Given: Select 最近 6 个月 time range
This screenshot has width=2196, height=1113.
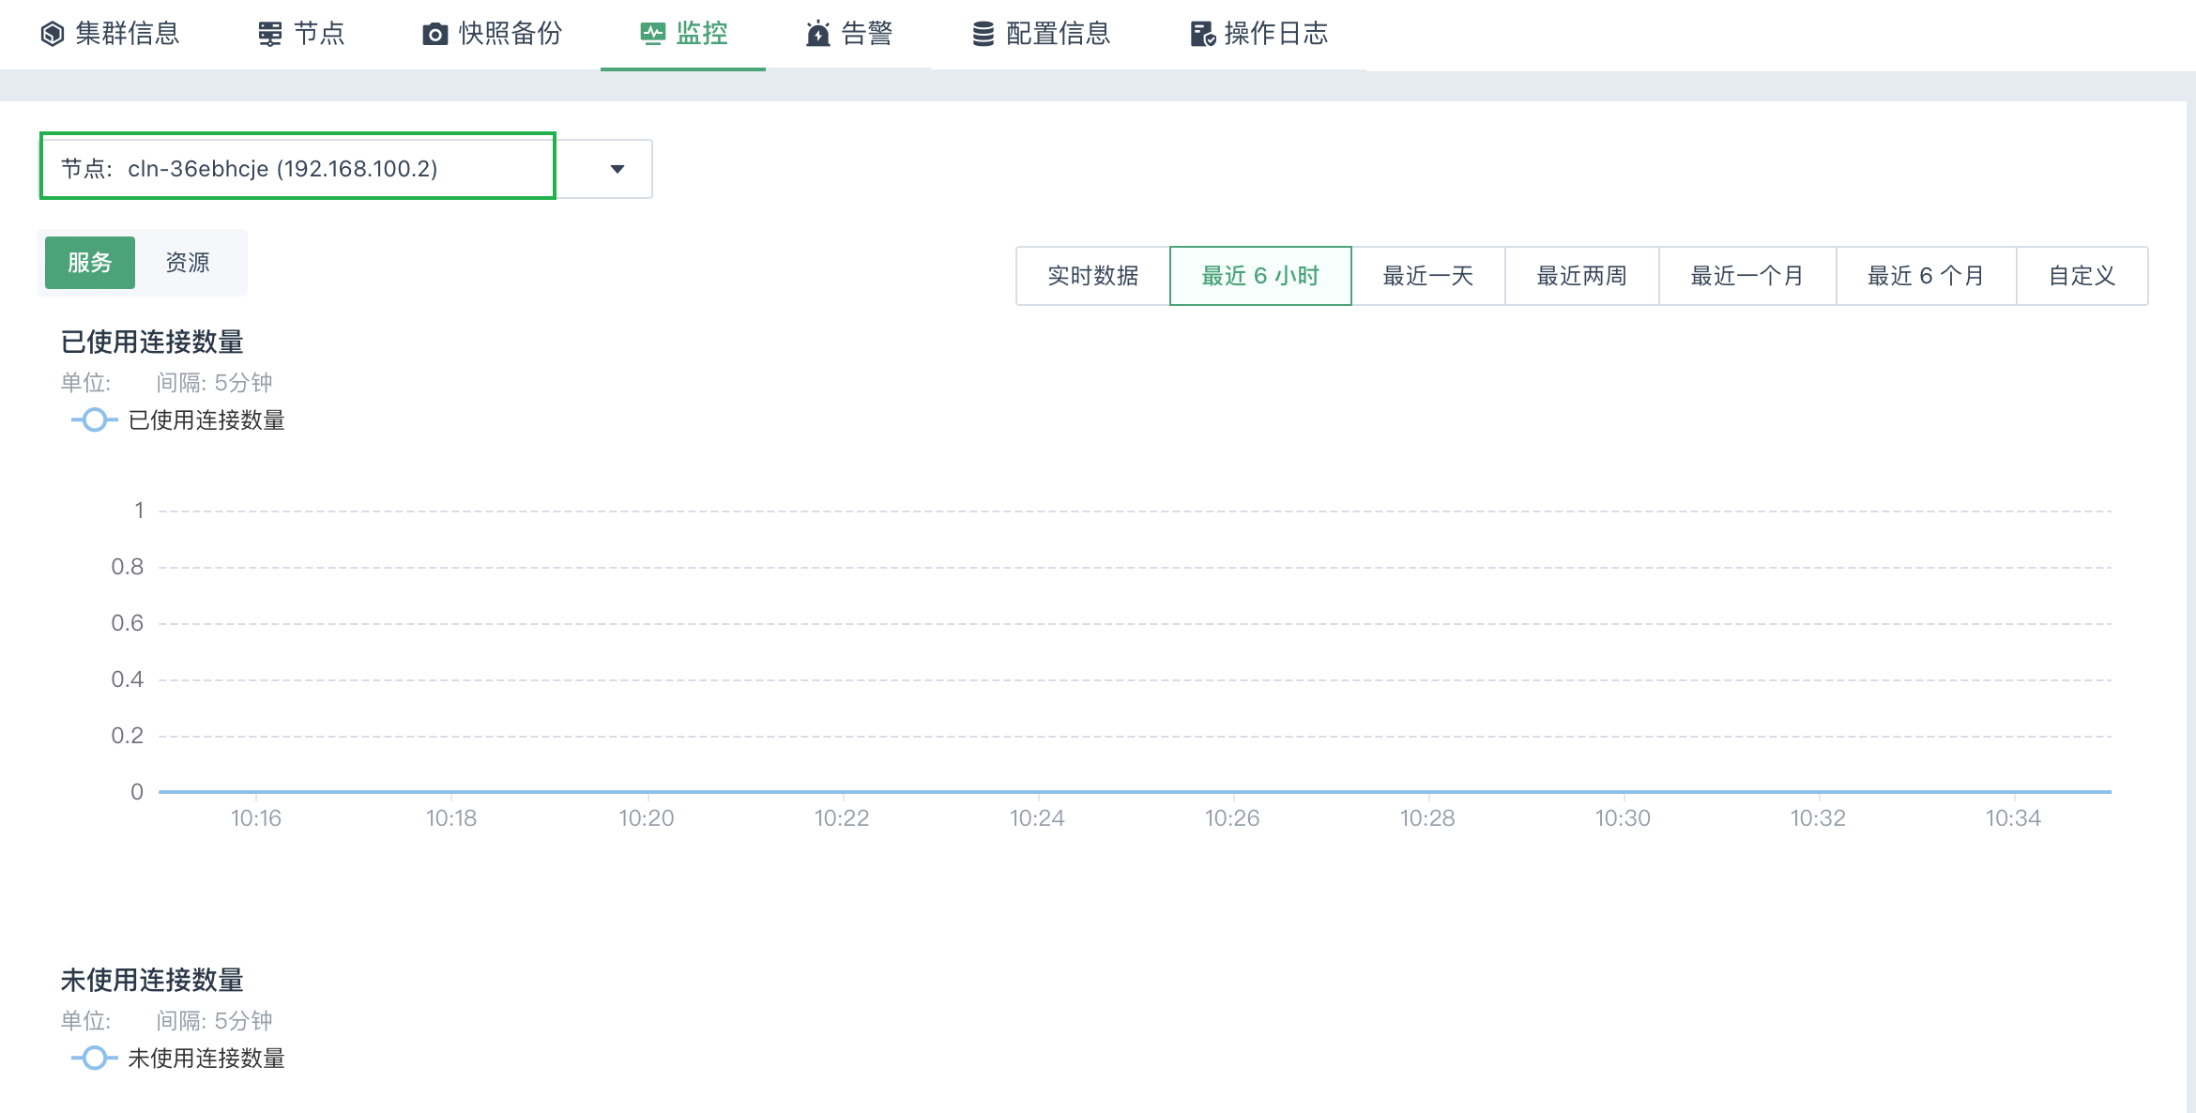Looking at the screenshot, I should (x=1927, y=276).
